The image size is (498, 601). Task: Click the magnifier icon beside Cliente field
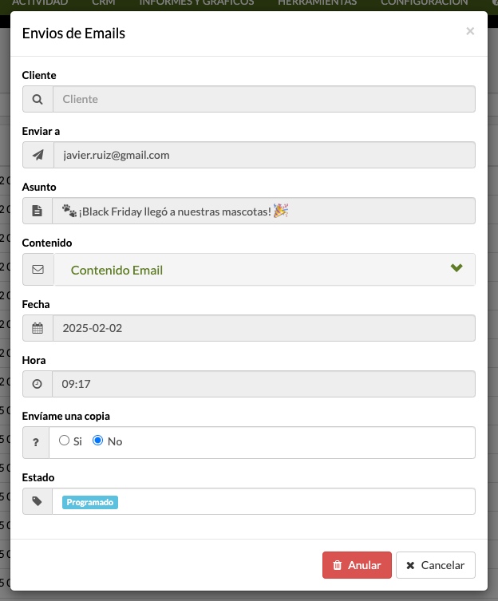tap(38, 99)
